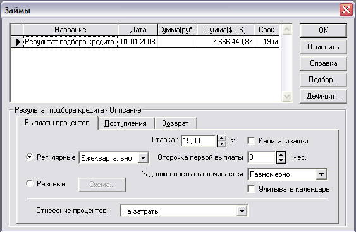
Task: Enable the Капитализация checkbox
Action: (251, 141)
